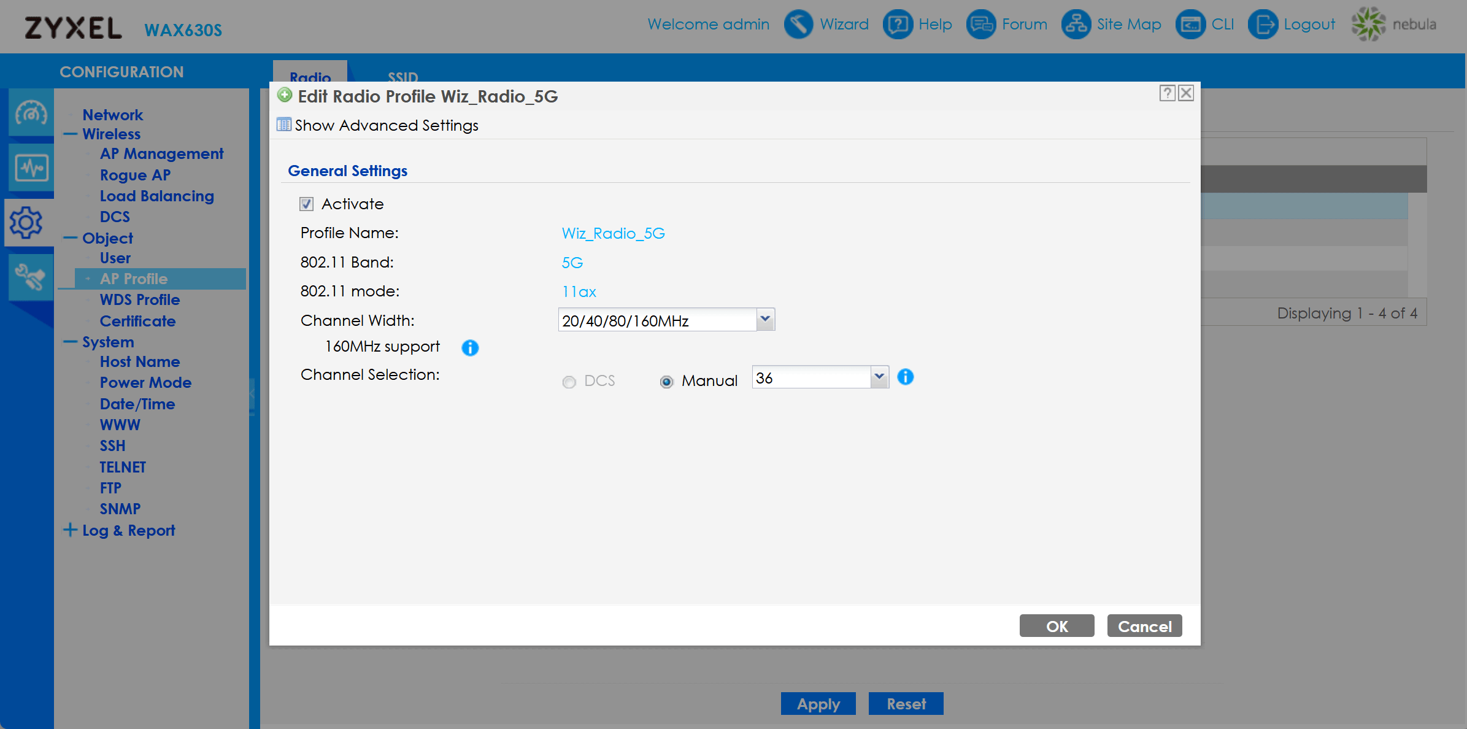Open the Maintenance tools sidebar icon

pyautogui.click(x=31, y=277)
